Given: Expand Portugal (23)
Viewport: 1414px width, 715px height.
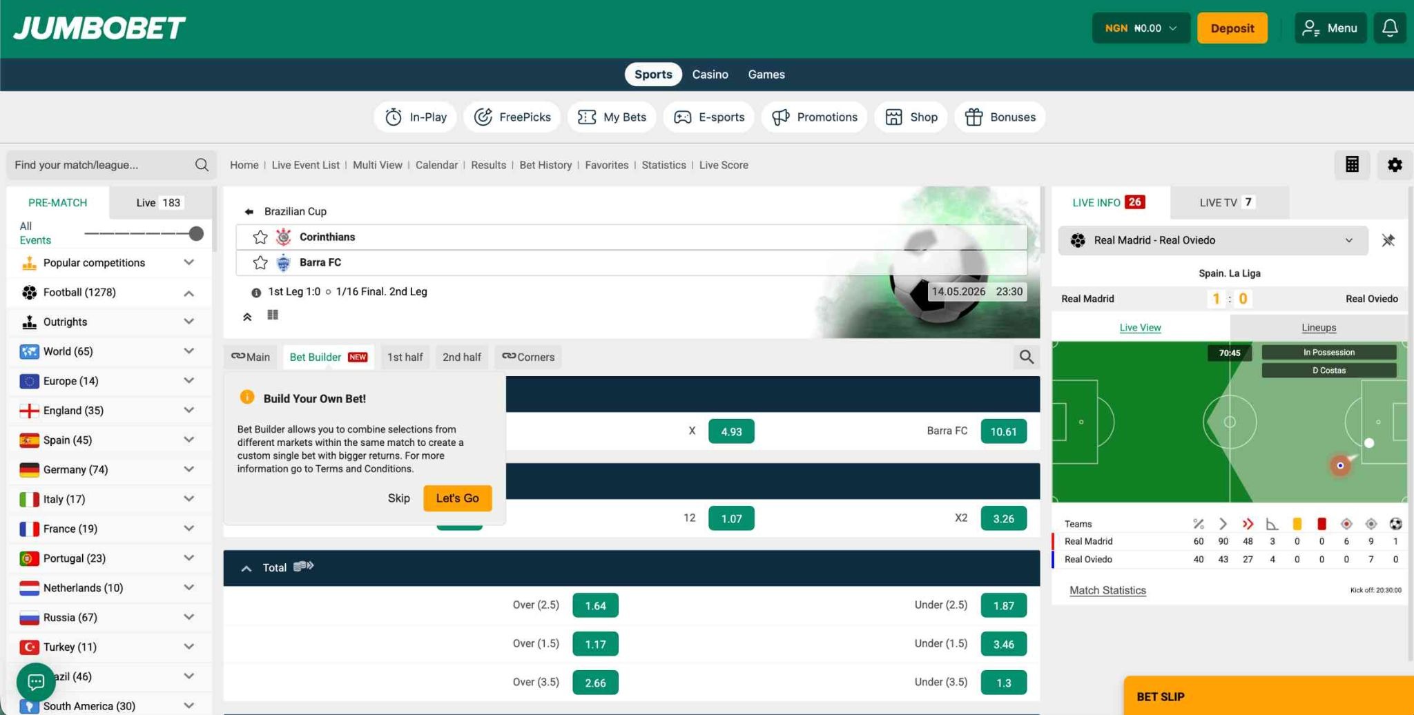Looking at the screenshot, I should click(109, 558).
